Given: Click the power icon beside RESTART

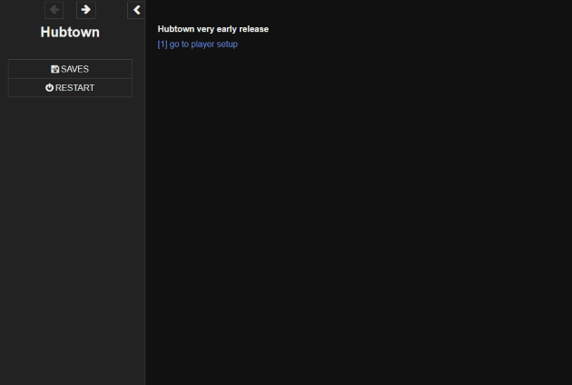Looking at the screenshot, I should click(49, 88).
